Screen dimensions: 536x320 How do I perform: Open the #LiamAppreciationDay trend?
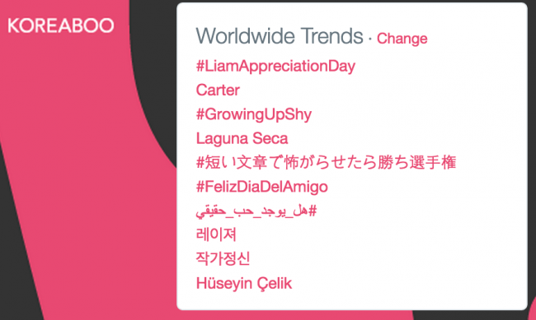275,66
